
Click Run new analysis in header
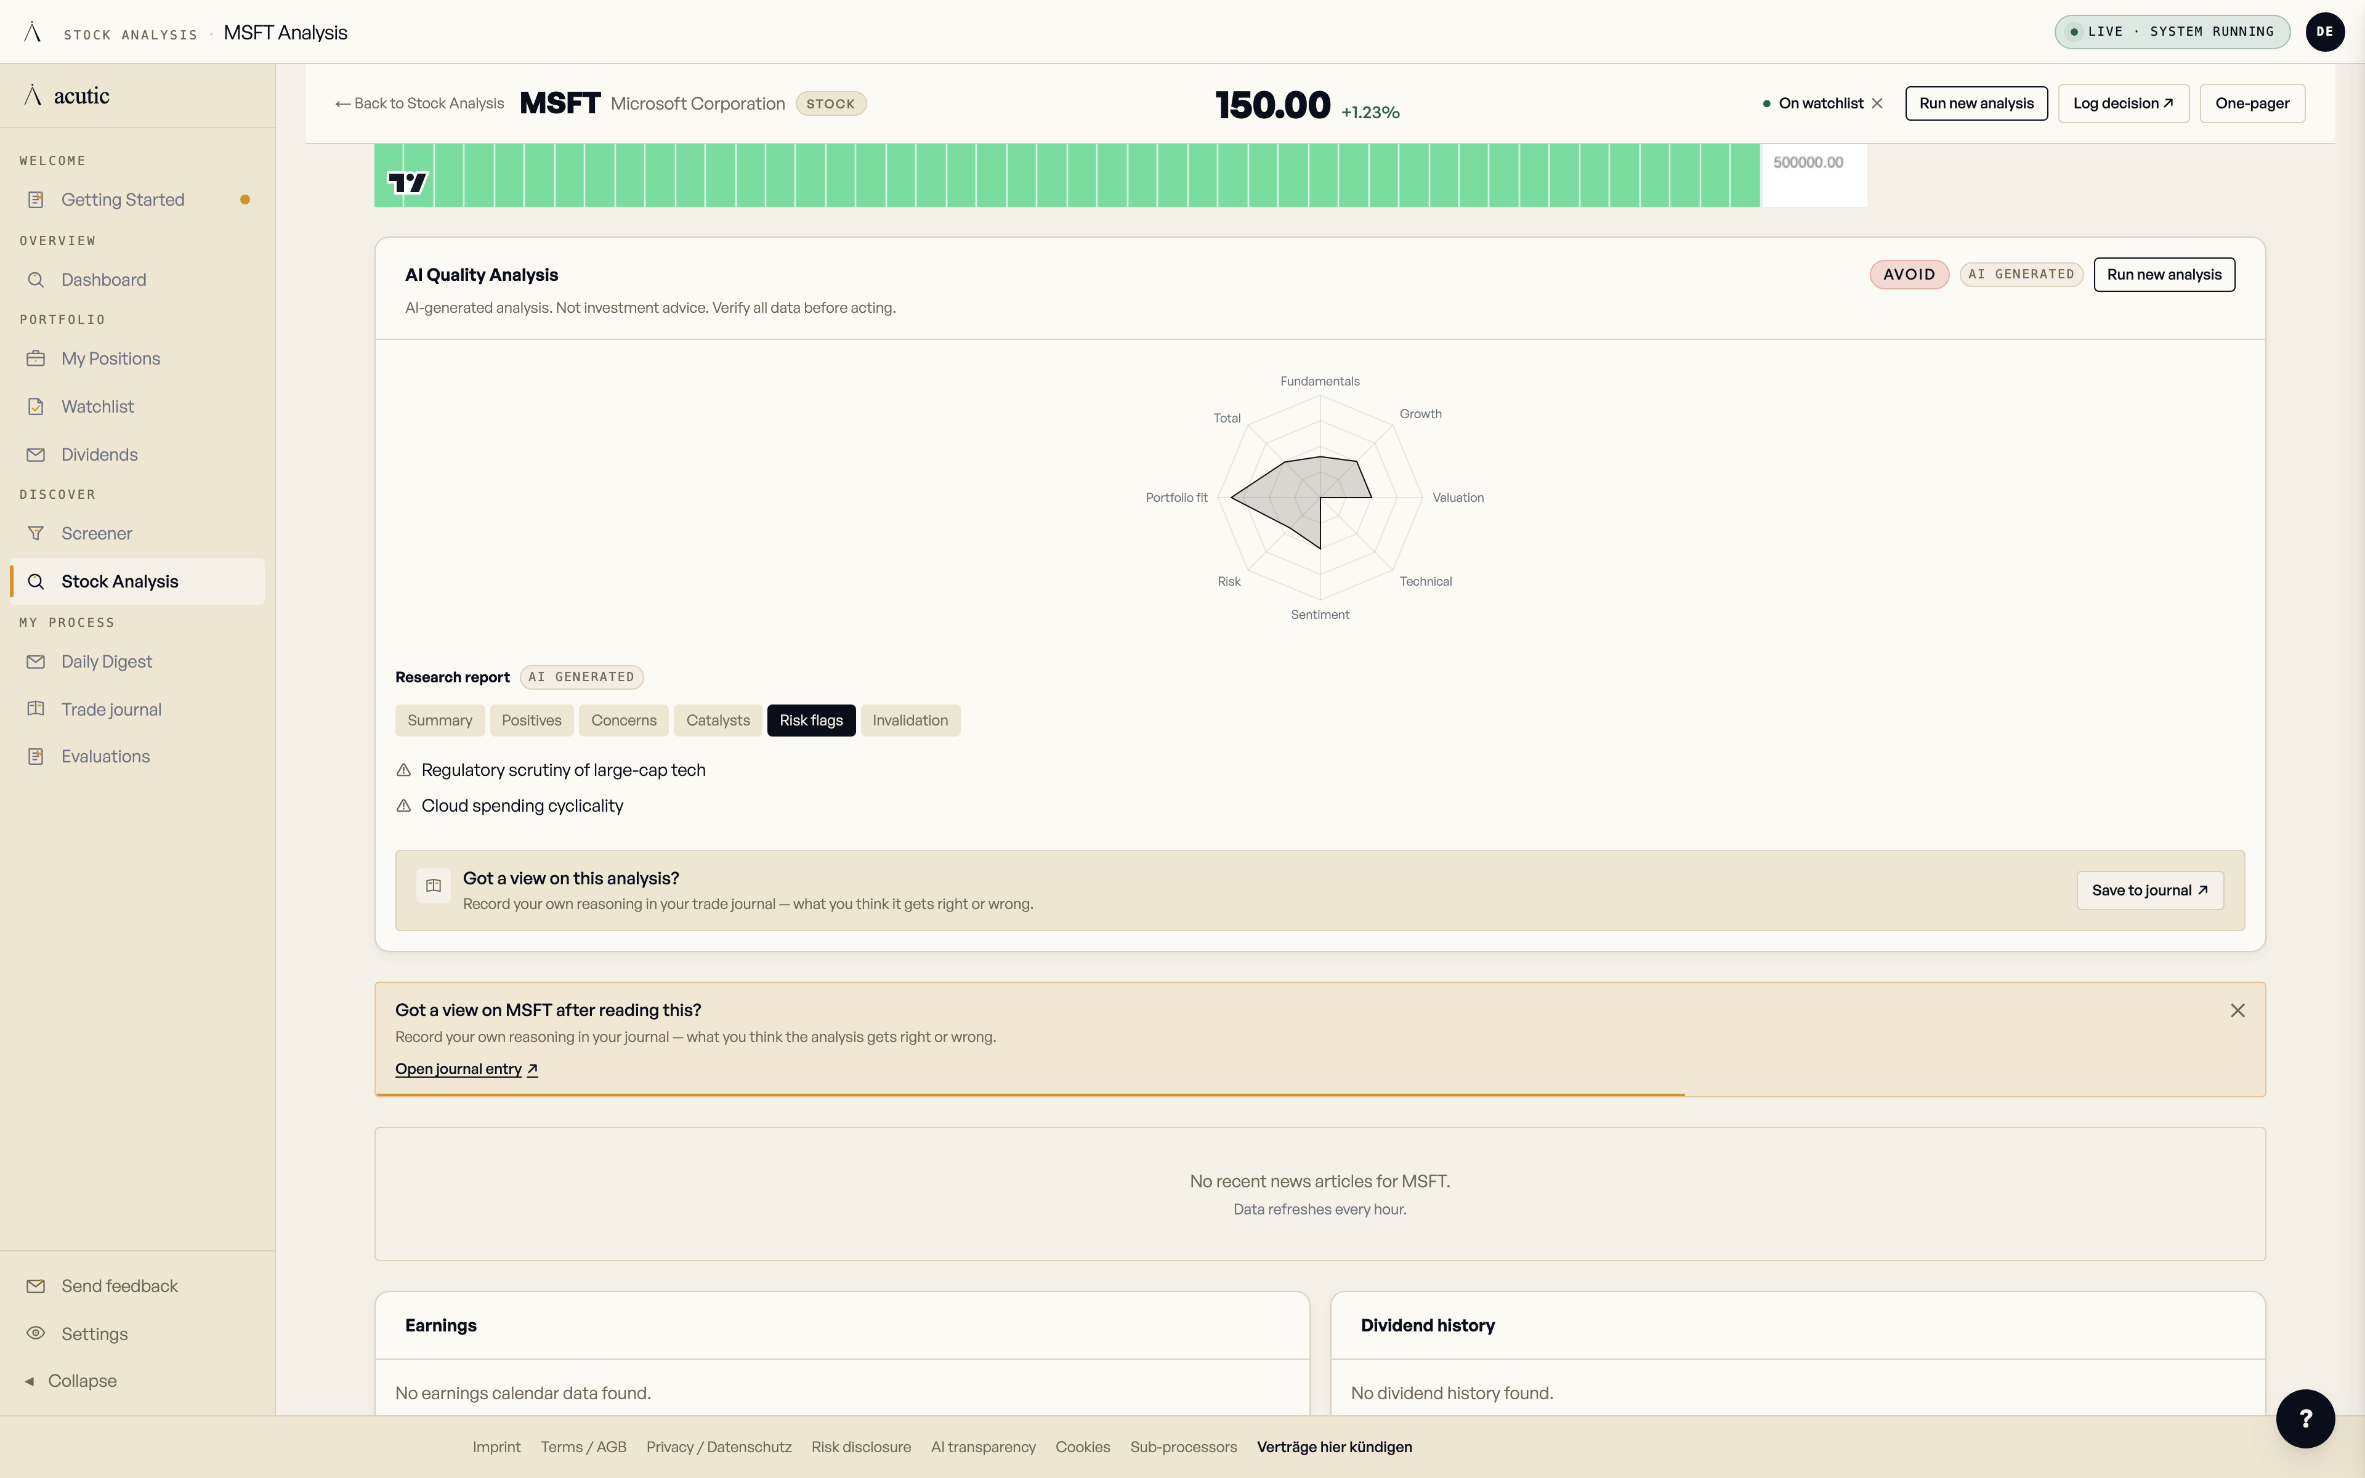pyautogui.click(x=1976, y=103)
